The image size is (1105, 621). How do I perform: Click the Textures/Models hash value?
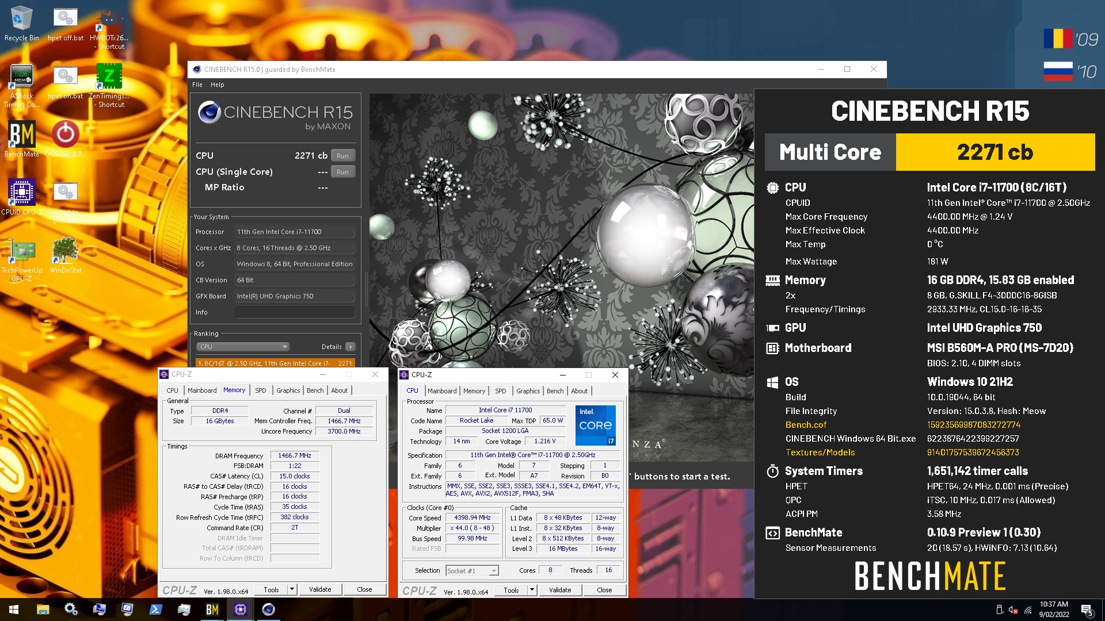point(973,453)
